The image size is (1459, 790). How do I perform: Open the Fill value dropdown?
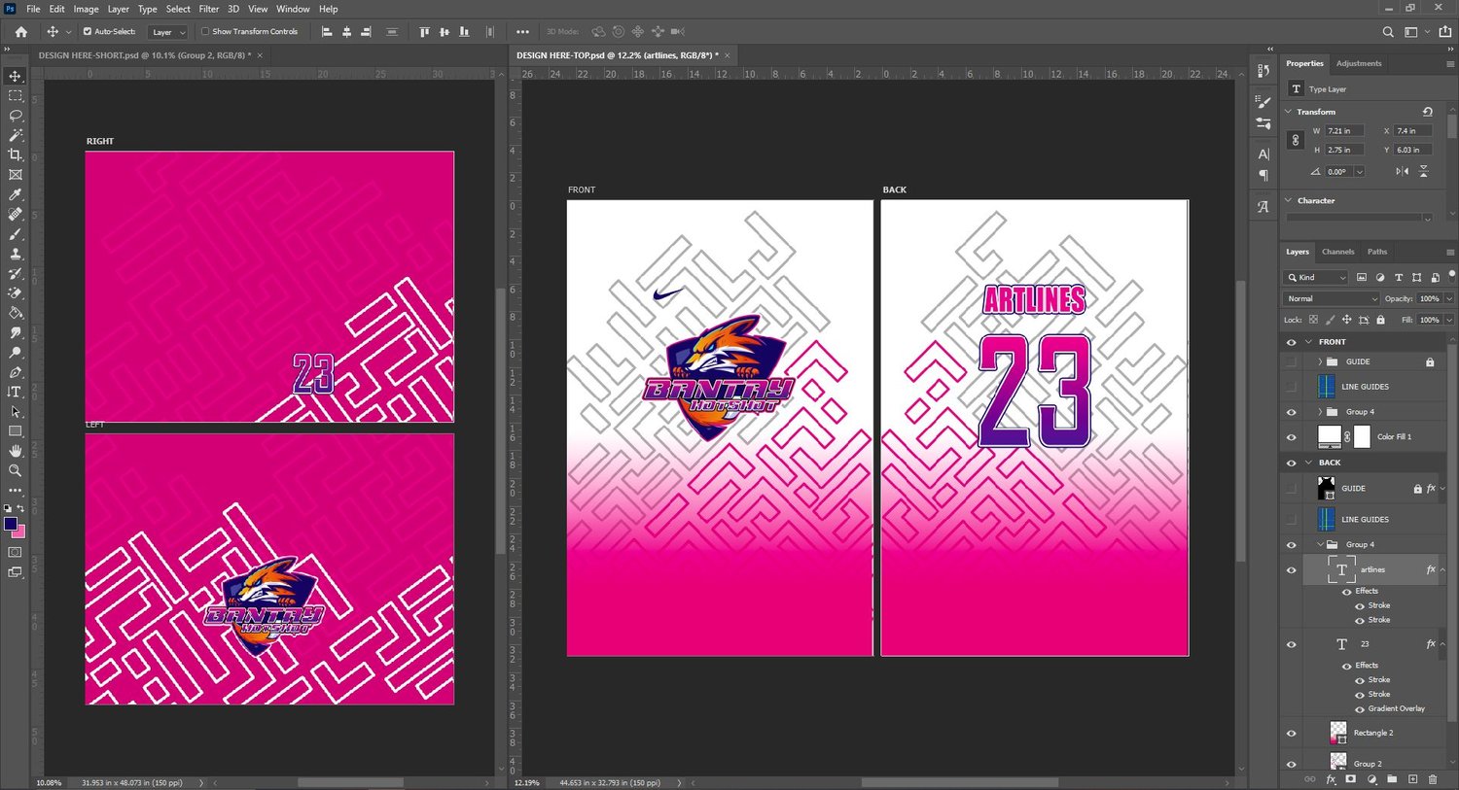1448,320
